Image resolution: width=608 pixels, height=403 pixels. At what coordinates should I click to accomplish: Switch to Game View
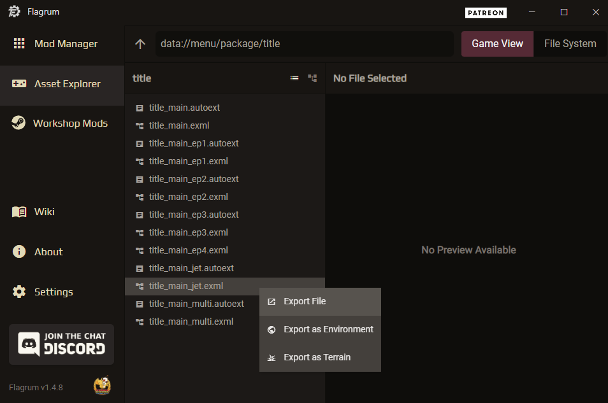pos(498,44)
